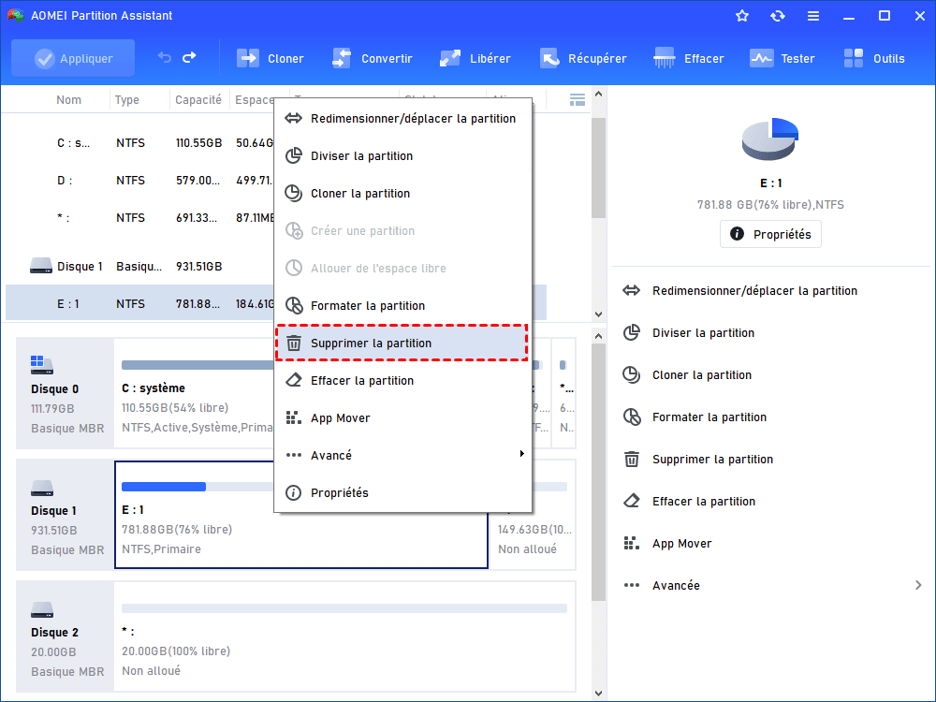Viewport: 936px width, 702px height.
Task: Click info icon next to context menu Propriétés
Action: point(294,493)
